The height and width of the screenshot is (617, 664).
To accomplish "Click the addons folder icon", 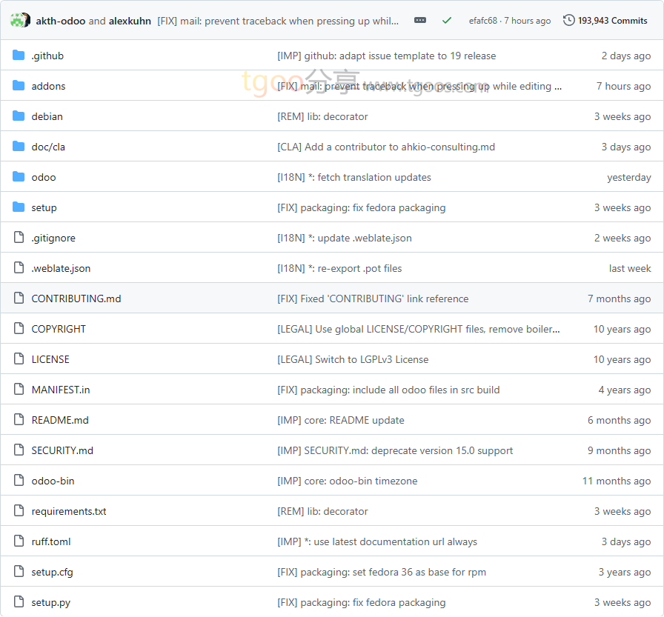I will click(19, 86).
